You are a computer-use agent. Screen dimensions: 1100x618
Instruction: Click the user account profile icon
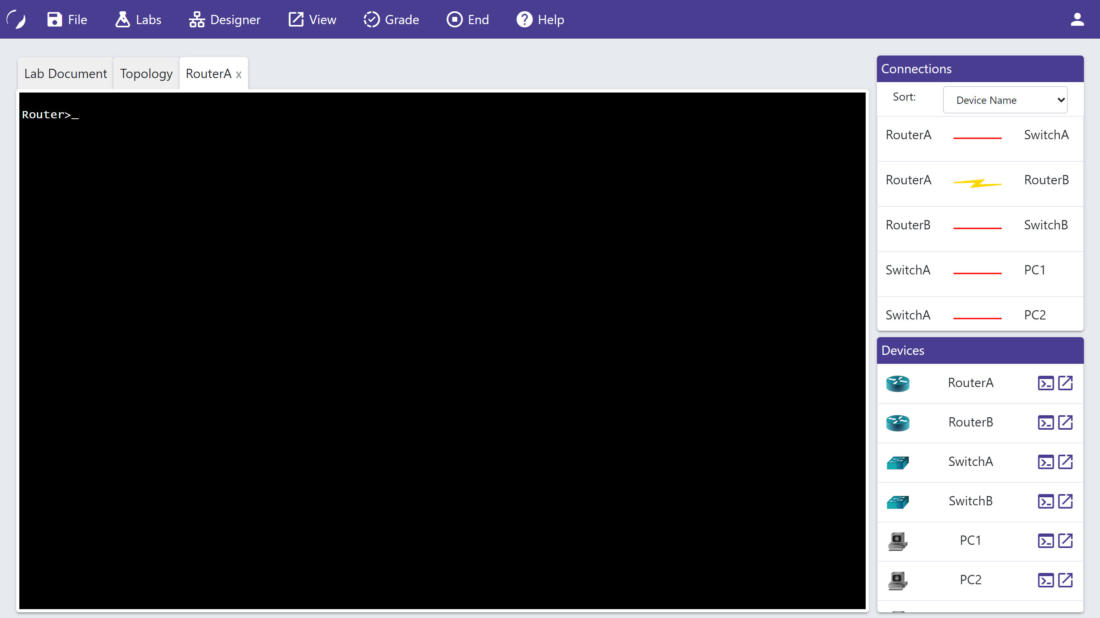[x=1077, y=19]
